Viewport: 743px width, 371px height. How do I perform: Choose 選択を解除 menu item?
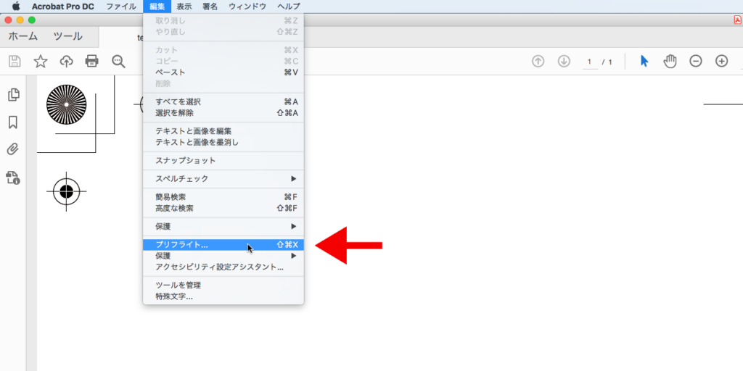(x=223, y=113)
